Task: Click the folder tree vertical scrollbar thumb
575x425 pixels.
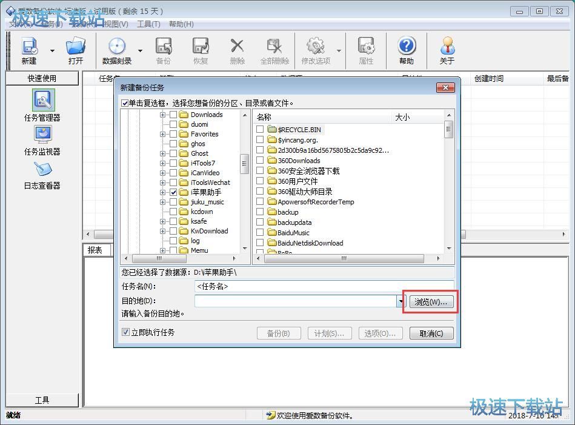Action: tap(244, 164)
